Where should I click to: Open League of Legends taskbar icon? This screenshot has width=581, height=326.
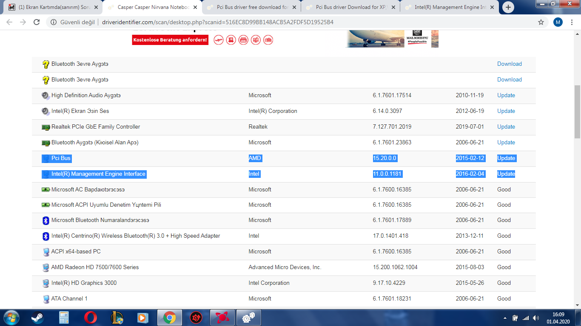[x=117, y=317]
